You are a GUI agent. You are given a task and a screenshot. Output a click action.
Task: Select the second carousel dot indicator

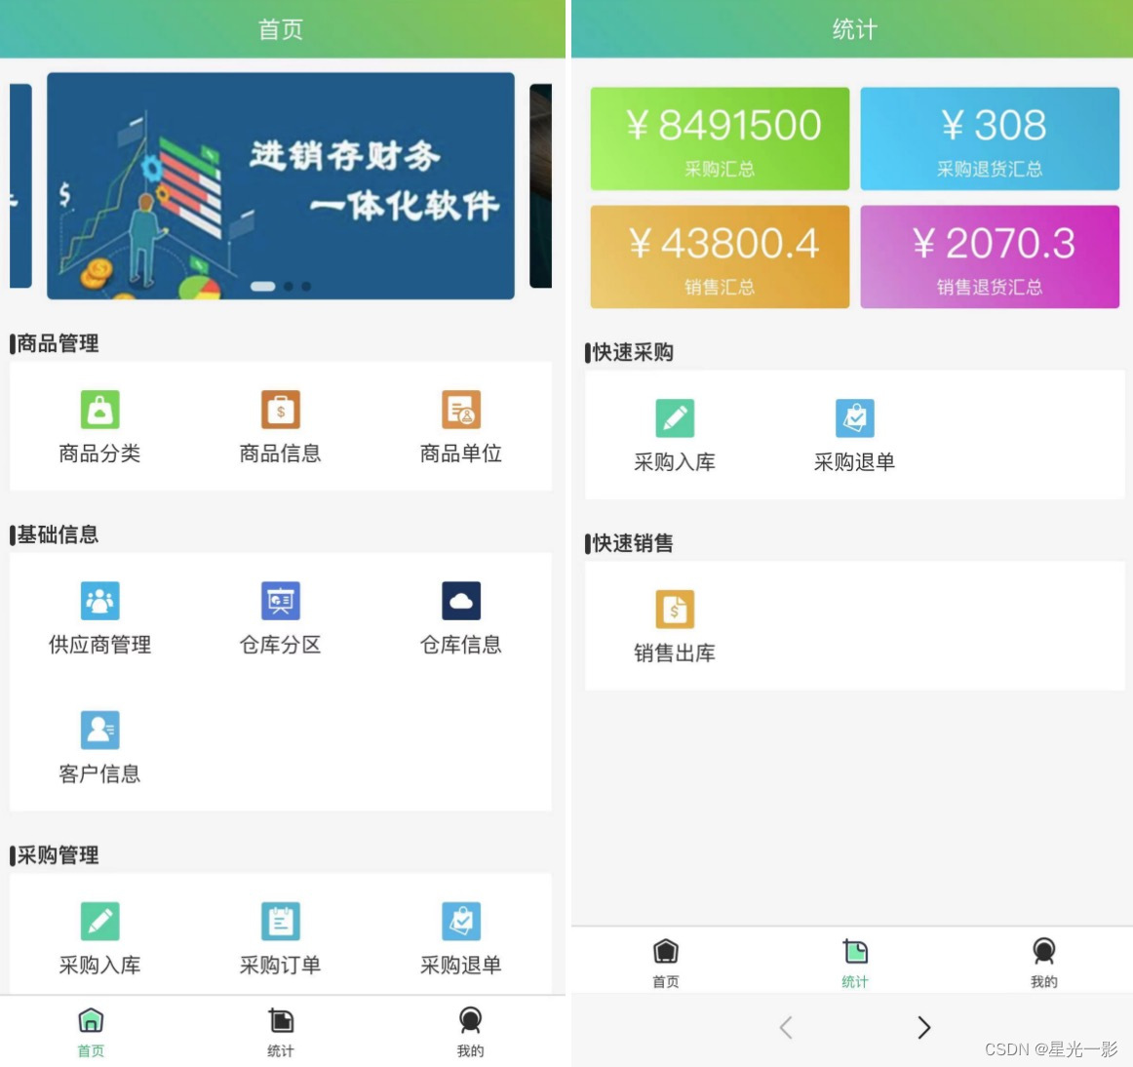click(x=289, y=287)
